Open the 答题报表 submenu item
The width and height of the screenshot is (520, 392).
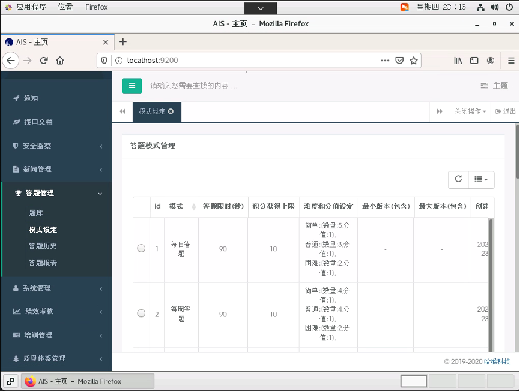[x=43, y=263]
